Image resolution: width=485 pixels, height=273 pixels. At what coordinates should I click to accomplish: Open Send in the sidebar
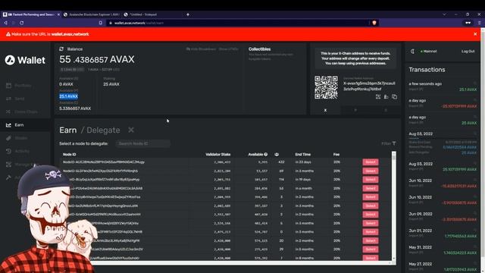point(15,99)
